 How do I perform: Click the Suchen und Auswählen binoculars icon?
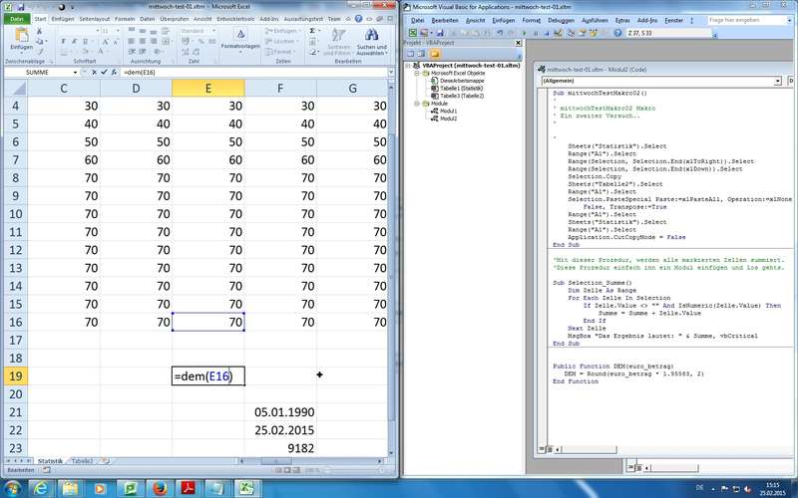click(372, 36)
